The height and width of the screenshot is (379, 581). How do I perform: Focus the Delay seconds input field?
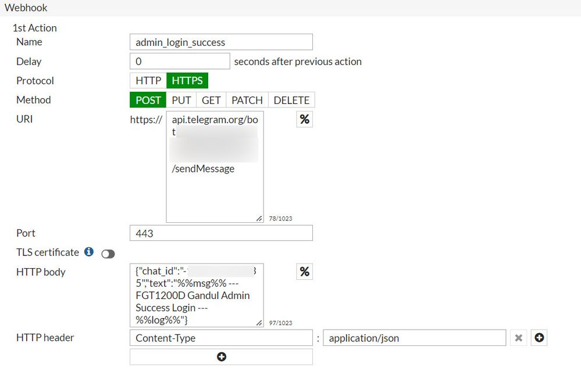pyautogui.click(x=180, y=61)
